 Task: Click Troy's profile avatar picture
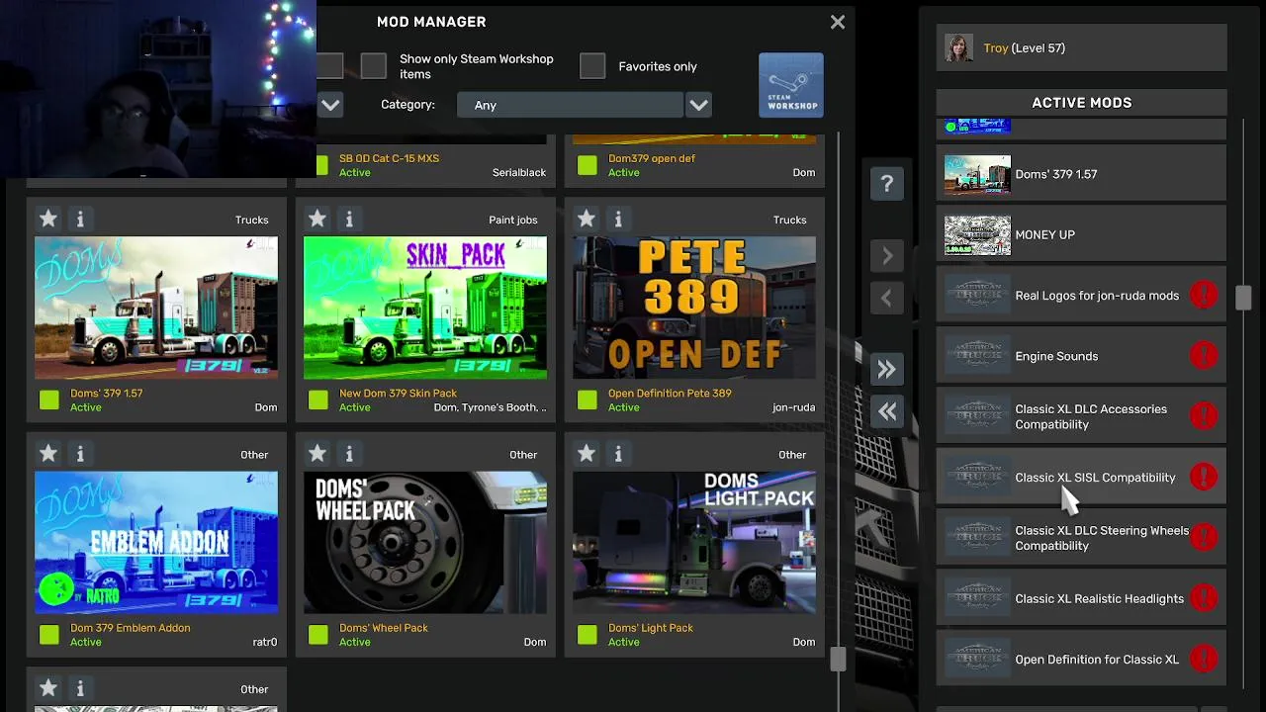[958, 48]
